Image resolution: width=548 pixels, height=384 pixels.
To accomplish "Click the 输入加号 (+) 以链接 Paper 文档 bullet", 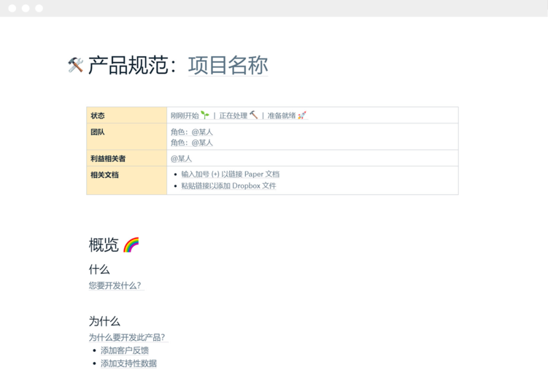I will [230, 174].
